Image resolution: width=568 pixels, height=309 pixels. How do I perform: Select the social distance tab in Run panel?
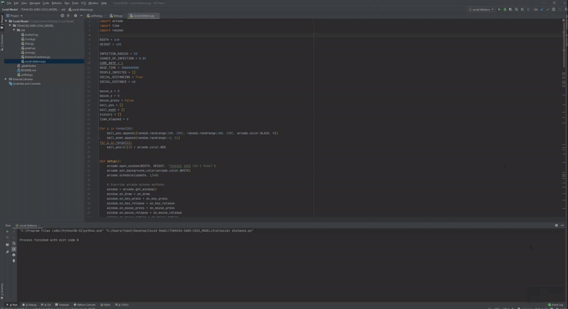[26, 226]
